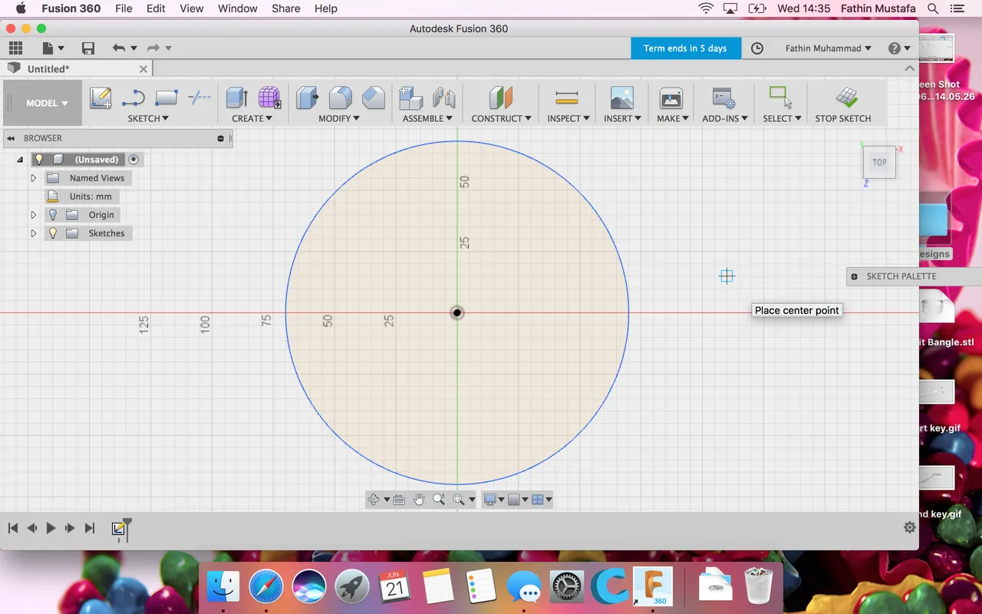Open the data panel grid icon
Image resolution: width=982 pixels, height=614 pixels.
pos(15,48)
